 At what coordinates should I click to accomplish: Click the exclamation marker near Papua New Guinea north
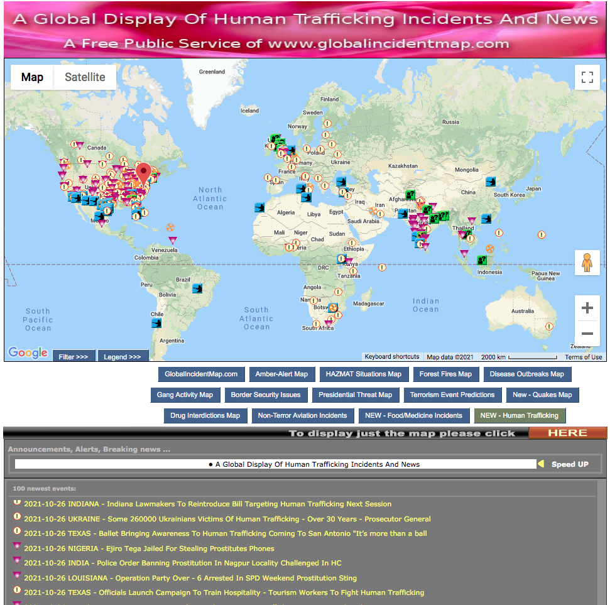click(x=542, y=234)
